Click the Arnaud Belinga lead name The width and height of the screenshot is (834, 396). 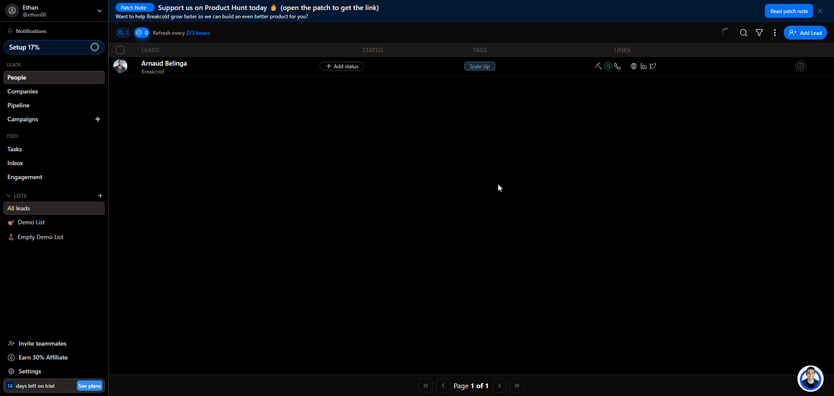[x=164, y=63]
